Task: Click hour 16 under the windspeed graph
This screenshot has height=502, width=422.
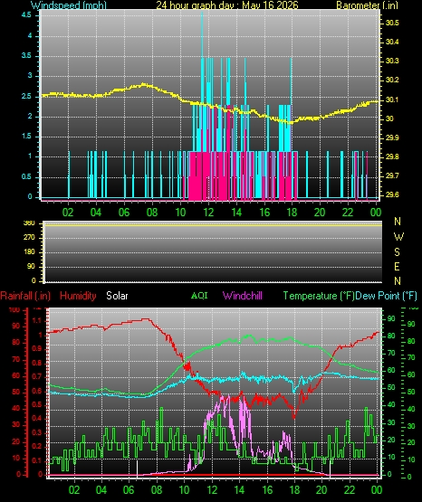Action: click(264, 212)
